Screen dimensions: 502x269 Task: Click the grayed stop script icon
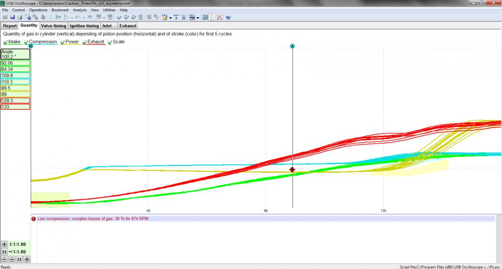183,17
